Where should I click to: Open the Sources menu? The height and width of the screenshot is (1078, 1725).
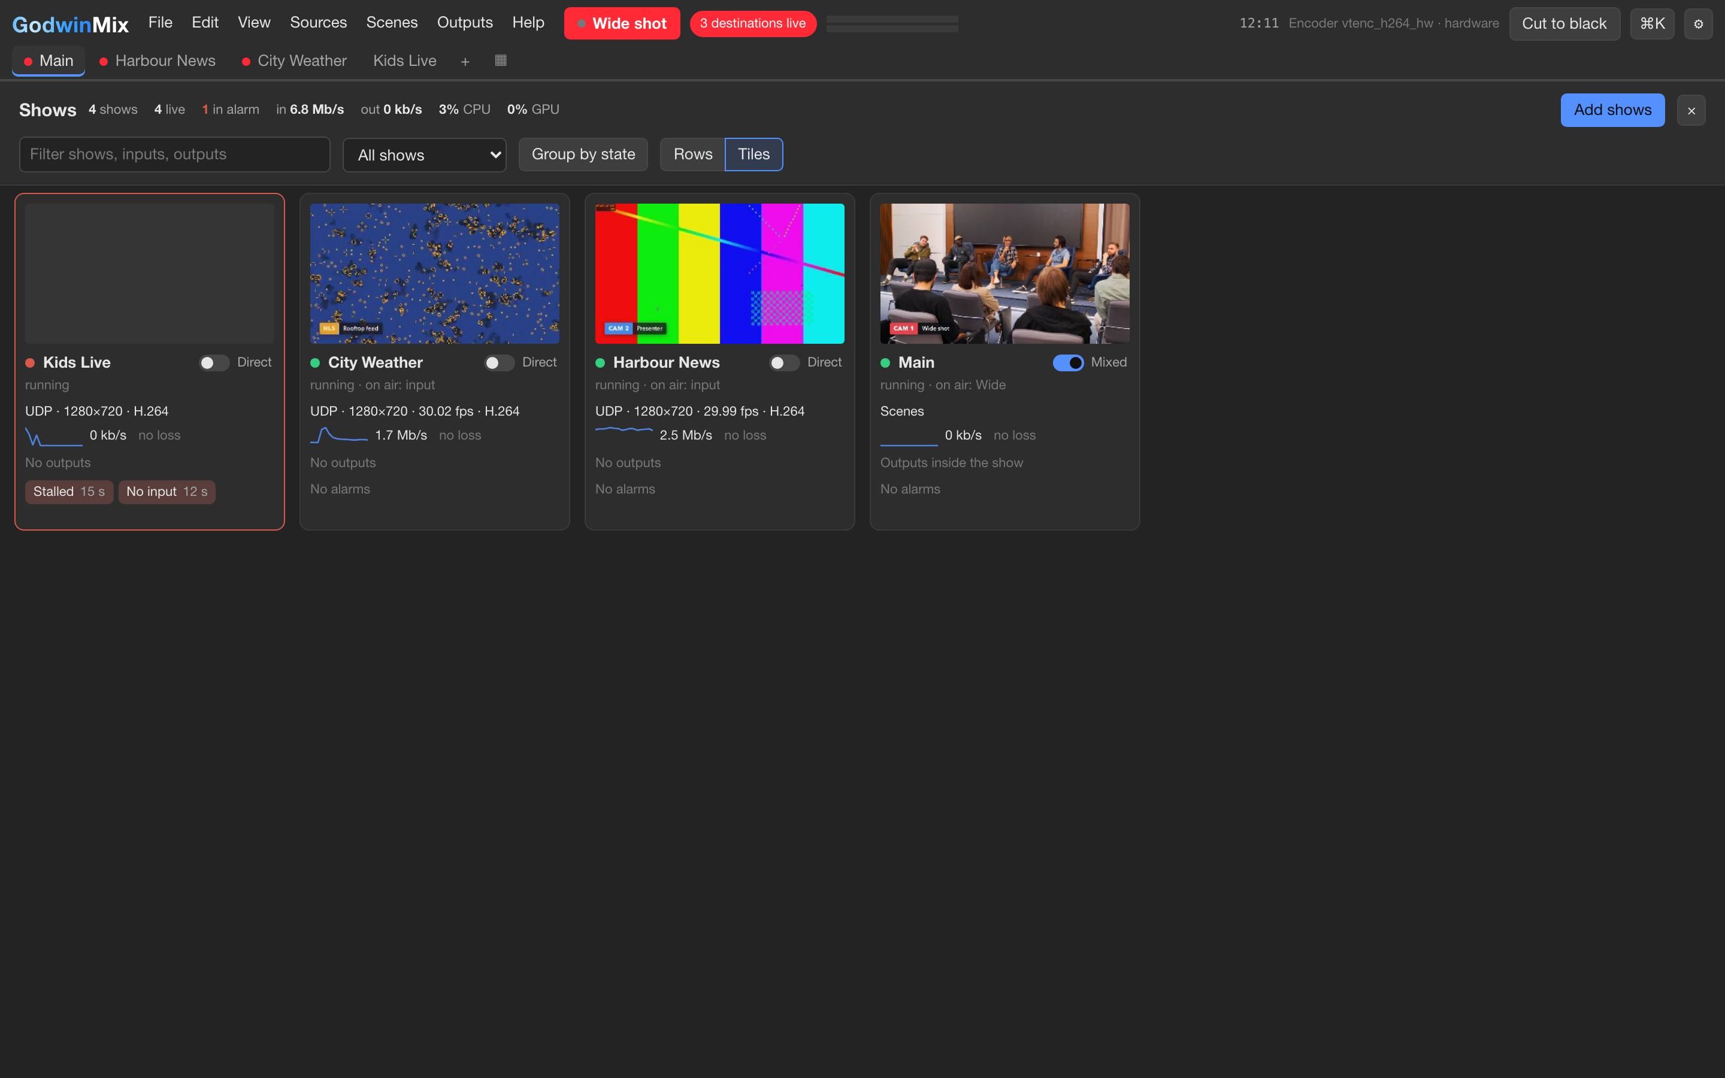click(318, 23)
